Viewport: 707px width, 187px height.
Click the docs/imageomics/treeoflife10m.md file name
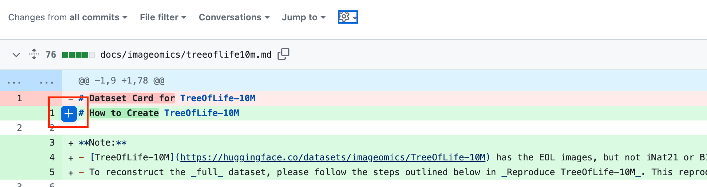click(186, 55)
